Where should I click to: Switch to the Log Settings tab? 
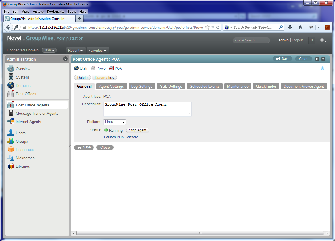coord(142,86)
